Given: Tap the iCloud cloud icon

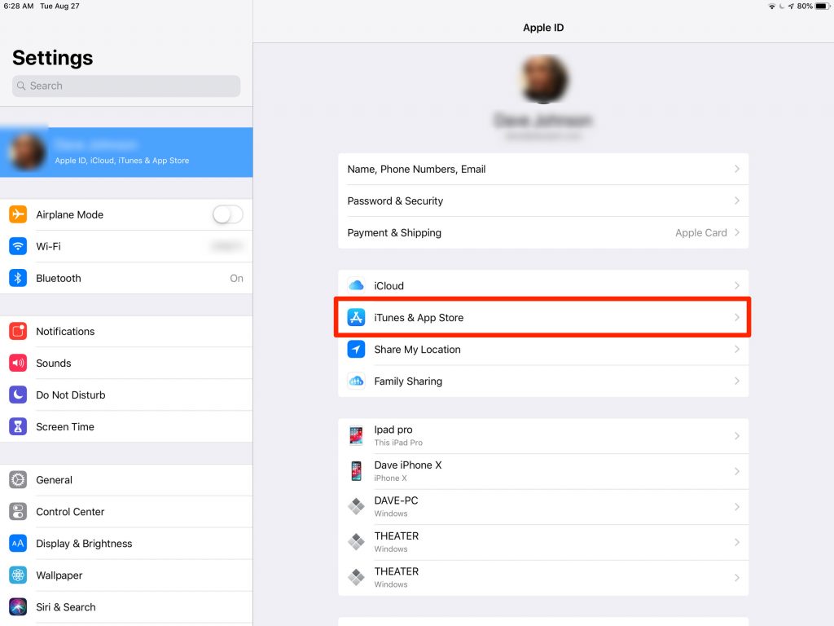Looking at the screenshot, I should tap(356, 286).
